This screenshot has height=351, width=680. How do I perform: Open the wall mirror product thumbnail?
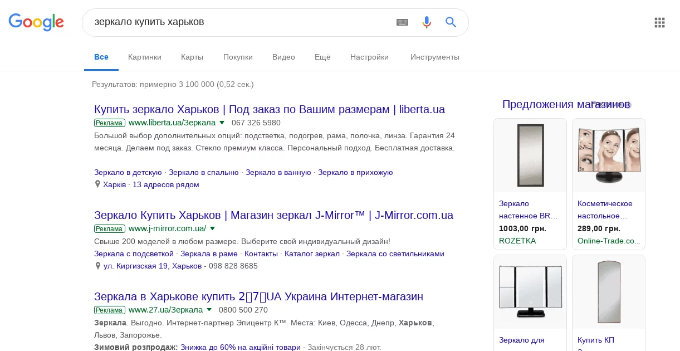[x=530, y=155]
